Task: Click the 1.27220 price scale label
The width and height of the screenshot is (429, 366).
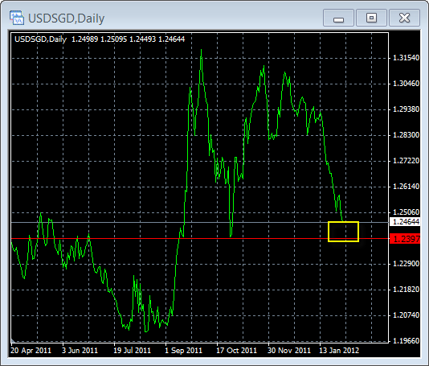Action: point(406,161)
